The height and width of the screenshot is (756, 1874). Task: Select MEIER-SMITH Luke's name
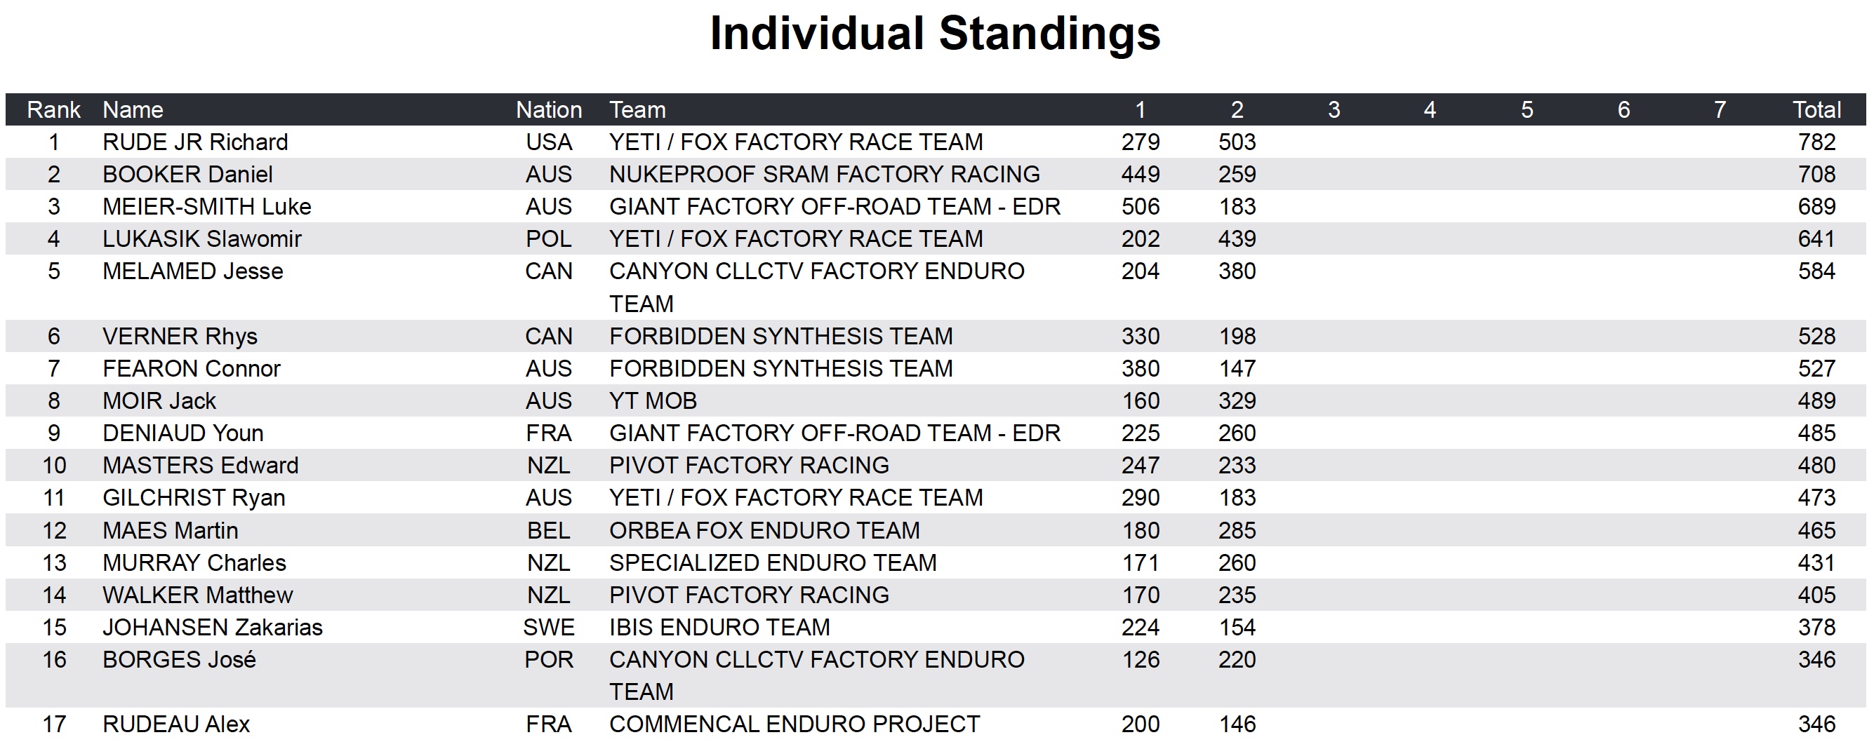[x=206, y=206]
